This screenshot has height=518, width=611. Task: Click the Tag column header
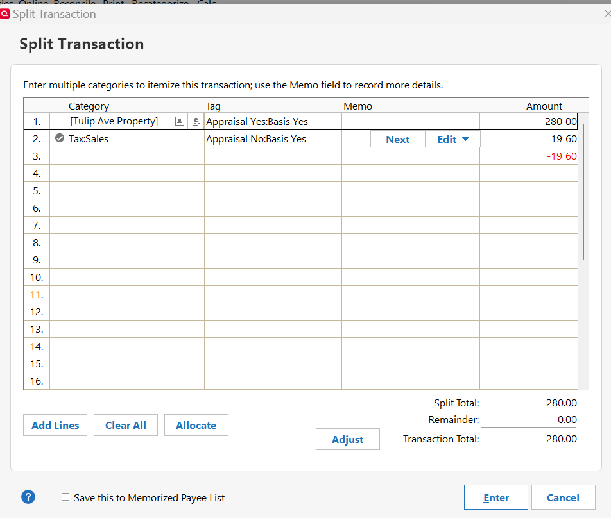tap(213, 106)
